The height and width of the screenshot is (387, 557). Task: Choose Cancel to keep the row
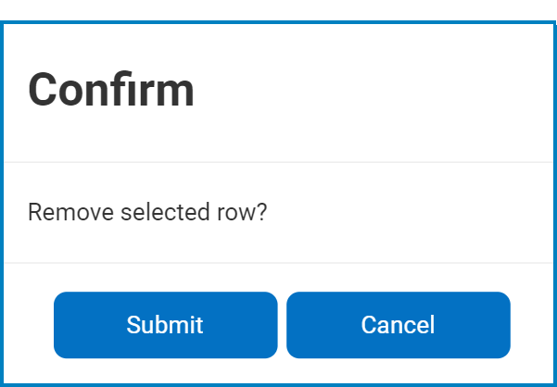coord(398,325)
